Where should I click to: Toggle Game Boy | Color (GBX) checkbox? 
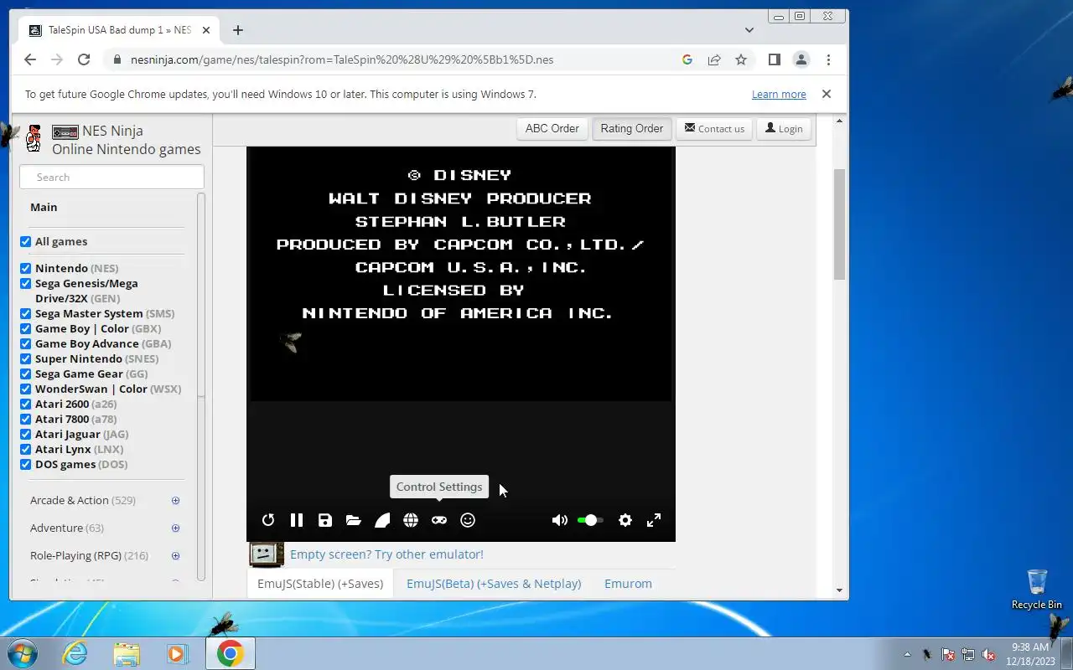click(x=25, y=328)
